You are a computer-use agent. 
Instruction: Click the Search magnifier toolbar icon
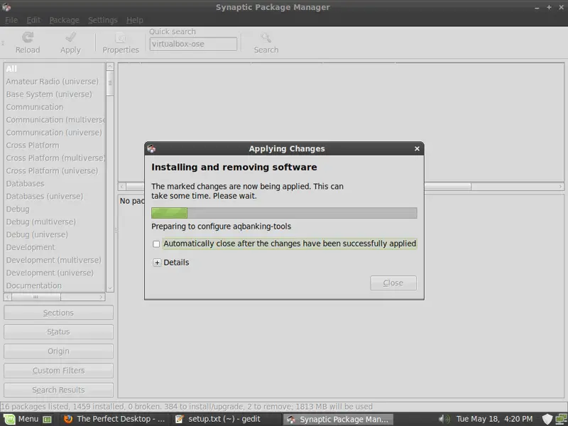point(266,38)
